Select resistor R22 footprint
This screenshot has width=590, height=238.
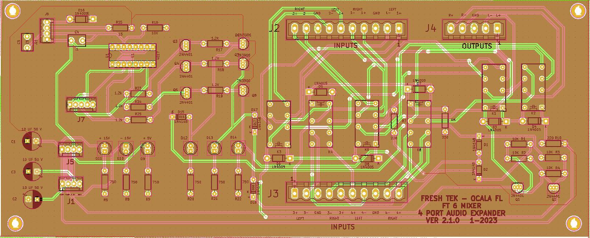point(238,182)
